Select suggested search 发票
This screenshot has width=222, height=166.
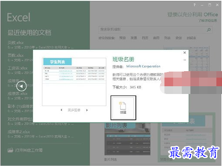[134, 38]
